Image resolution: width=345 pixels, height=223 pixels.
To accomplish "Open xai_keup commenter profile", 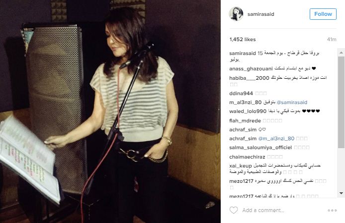I will tap(241, 166).
